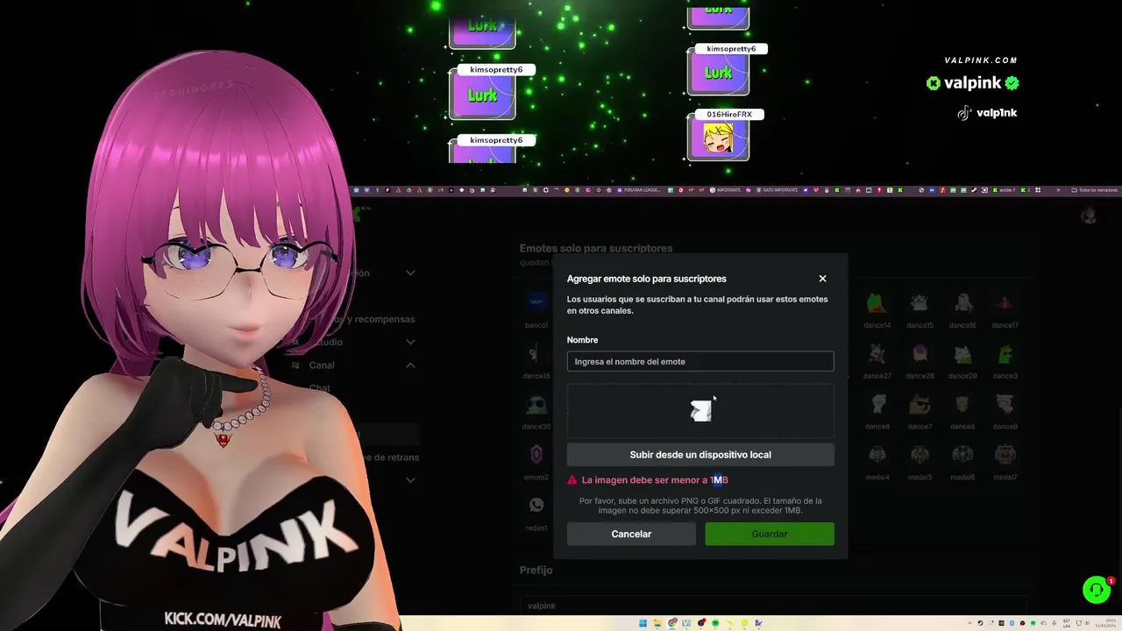1122x631 pixels.
Task: Select the dance3 emote
Action: (1005, 354)
